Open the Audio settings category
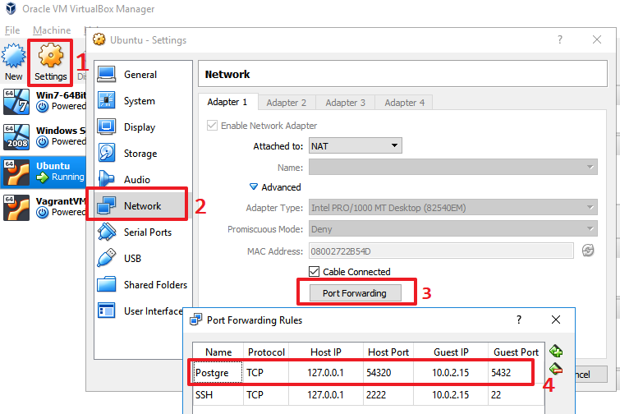Screen dimensions: 620x414 [x=136, y=180]
